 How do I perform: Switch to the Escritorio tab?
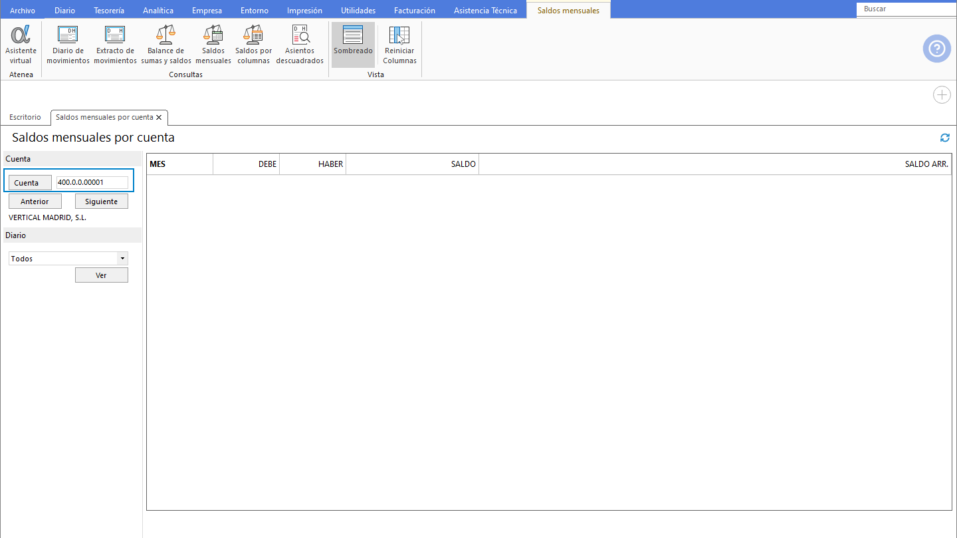(x=25, y=117)
